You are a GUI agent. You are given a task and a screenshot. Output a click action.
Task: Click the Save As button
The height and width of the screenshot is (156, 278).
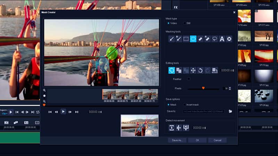tap(177, 140)
